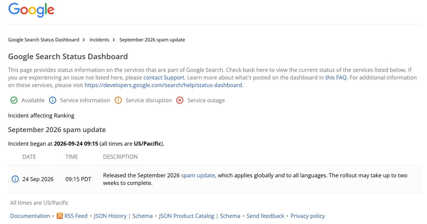Click the 09:15 PDT time cell
This screenshot has height=224, width=427.
coord(78,179)
